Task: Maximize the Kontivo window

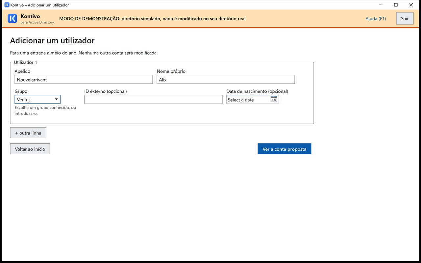Action: tap(396, 5)
